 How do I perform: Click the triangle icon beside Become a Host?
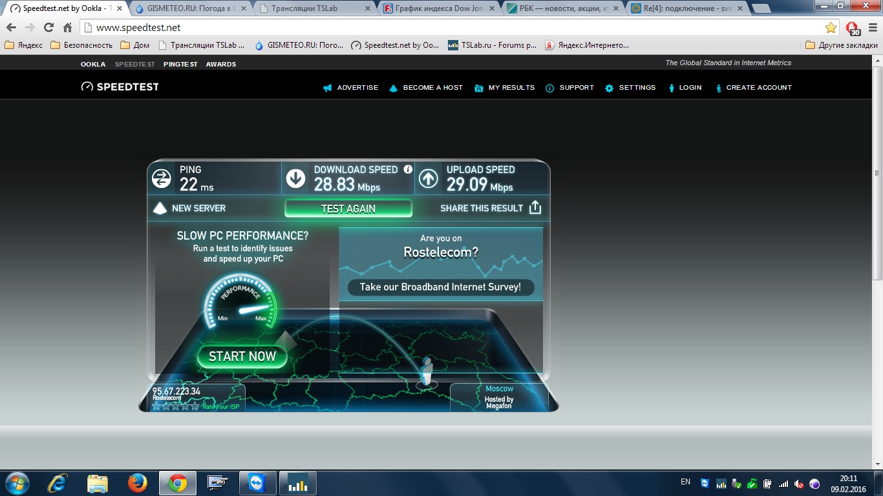click(x=393, y=88)
